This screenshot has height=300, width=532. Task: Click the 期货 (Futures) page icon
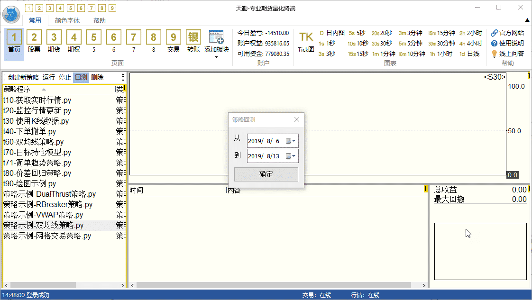[54, 37]
